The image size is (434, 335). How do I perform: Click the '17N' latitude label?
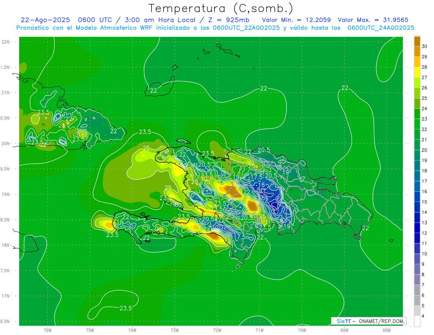[5, 296]
